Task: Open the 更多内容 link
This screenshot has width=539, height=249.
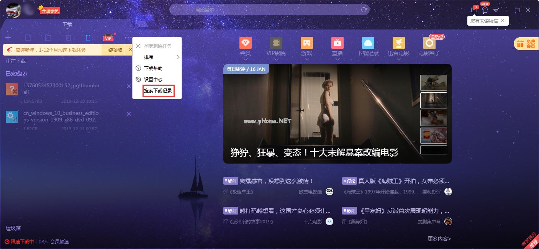Action: click(439, 238)
